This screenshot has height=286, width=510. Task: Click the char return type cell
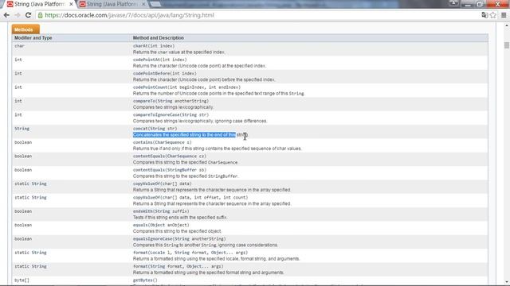pos(19,46)
